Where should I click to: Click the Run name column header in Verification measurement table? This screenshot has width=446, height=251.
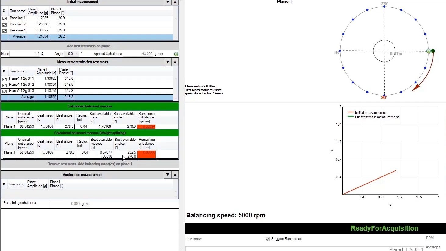pos(16,184)
